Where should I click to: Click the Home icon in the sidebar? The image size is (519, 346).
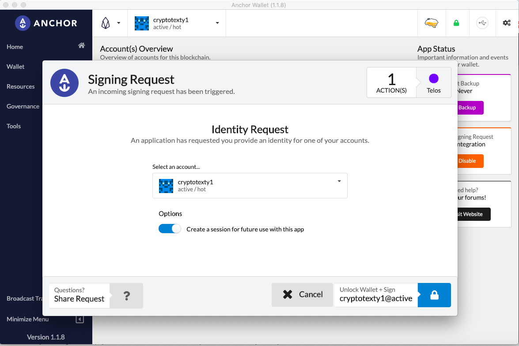point(81,45)
